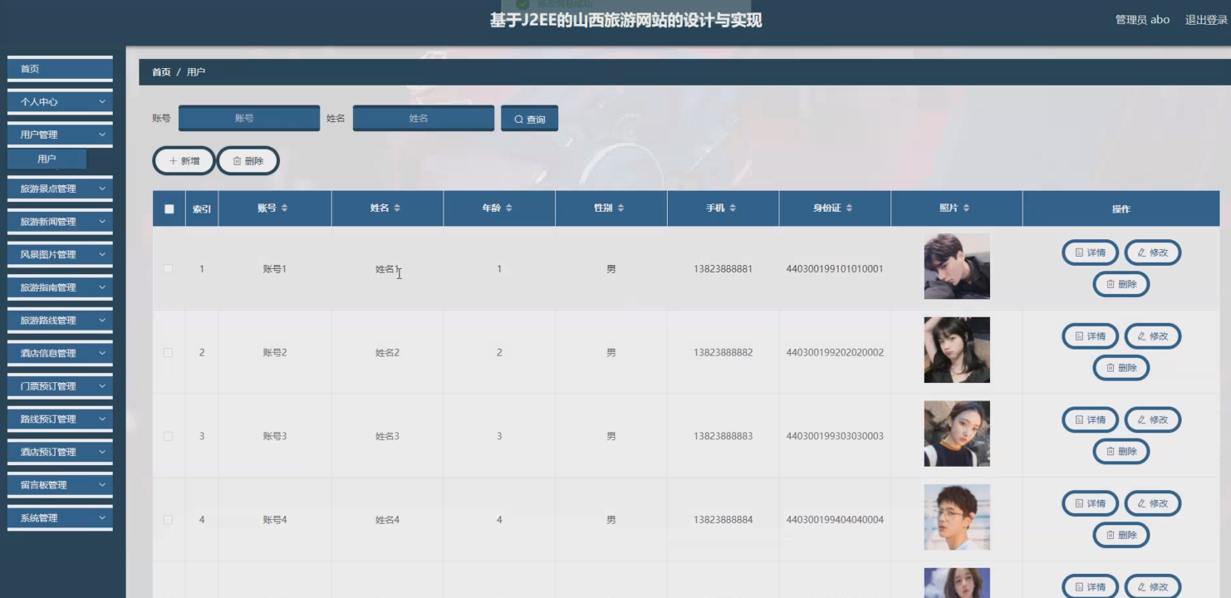Sort by 身份证 column arrows
Image resolution: width=1231 pixels, height=598 pixels.
[849, 208]
